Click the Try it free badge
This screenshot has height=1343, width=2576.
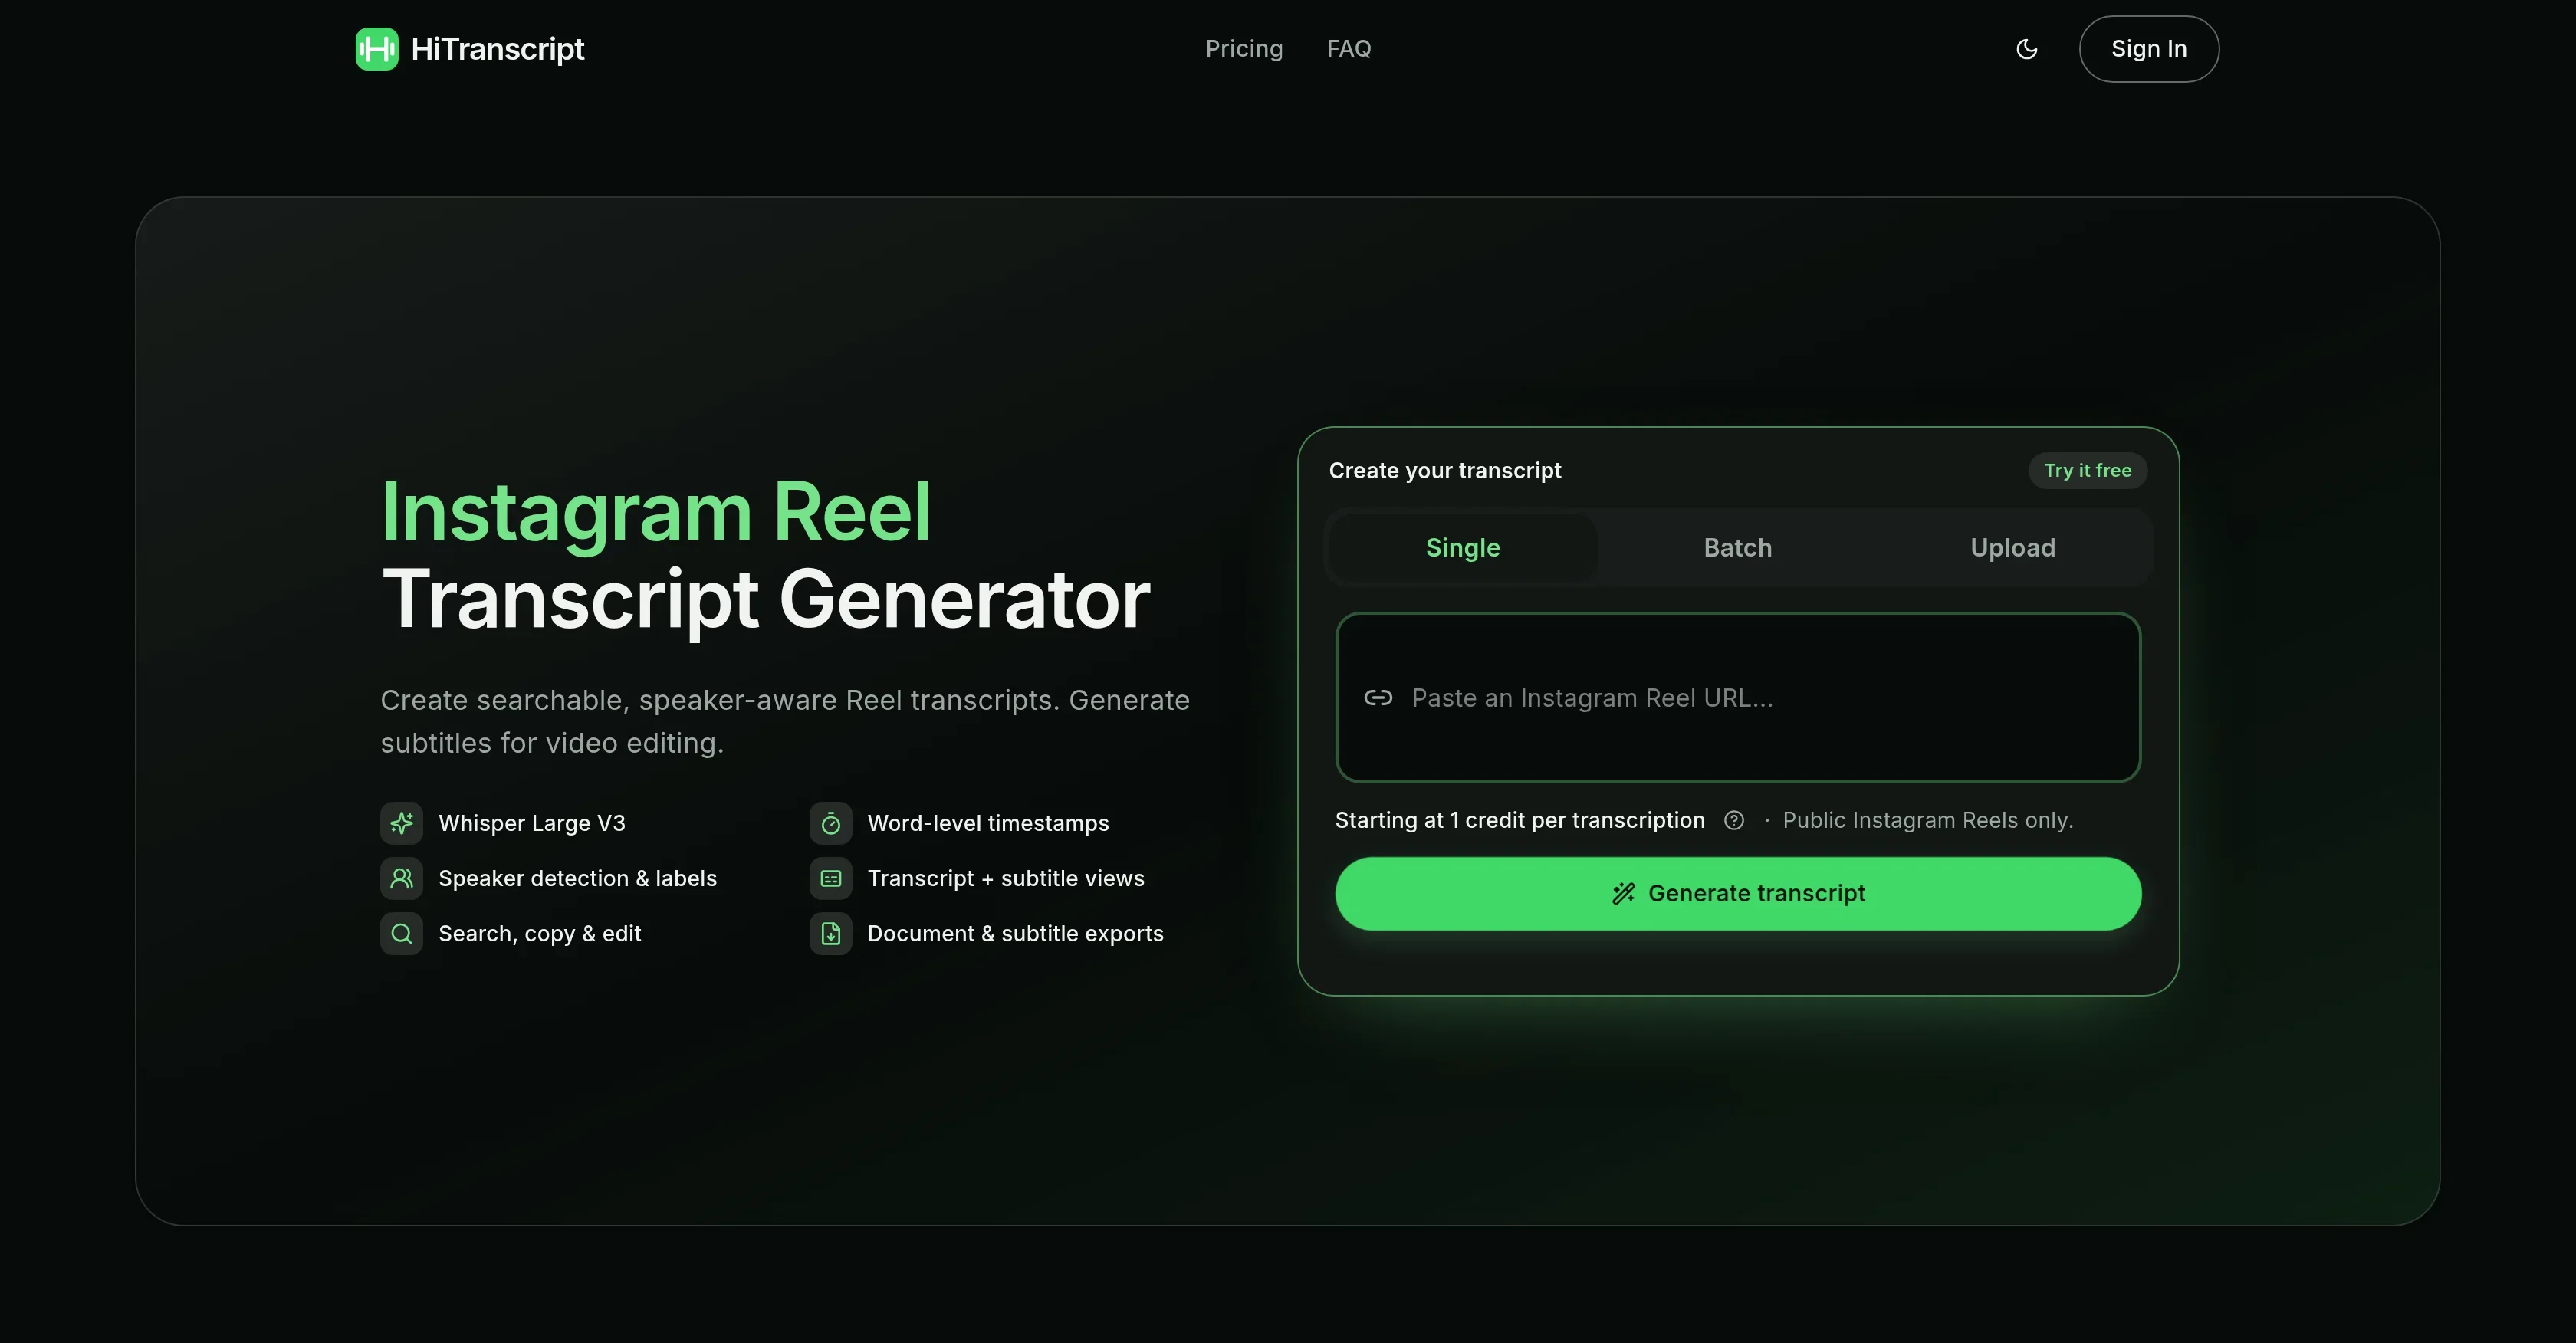(x=2088, y=471)
